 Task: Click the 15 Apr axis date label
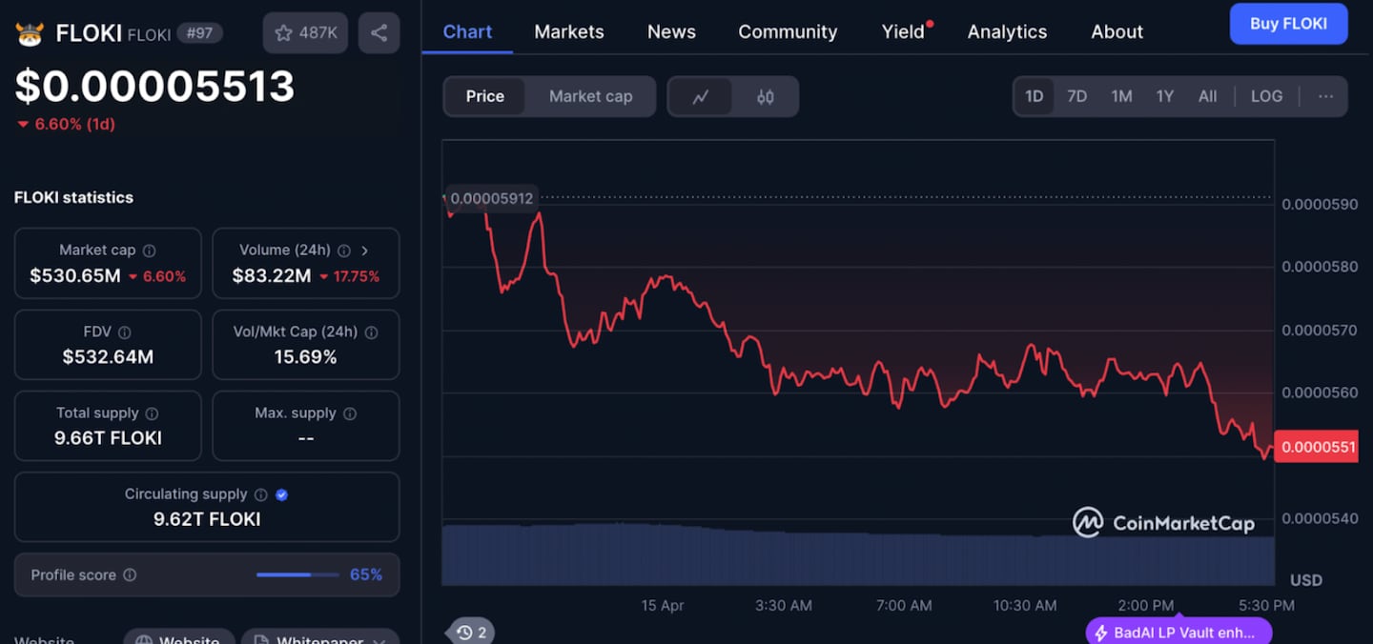click(x=663, y=606)
